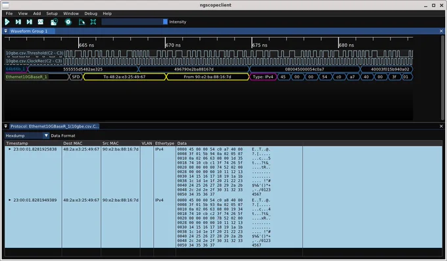Image resolution: width=447 pixels, height=261 pixels.
Task: Click the 665 ns timeline marker
Action: point(86,45)
